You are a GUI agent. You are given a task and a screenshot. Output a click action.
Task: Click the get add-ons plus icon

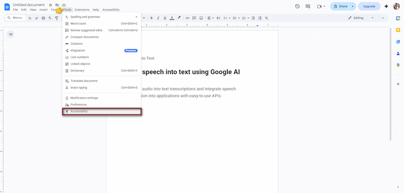click(x=398, y=84)
